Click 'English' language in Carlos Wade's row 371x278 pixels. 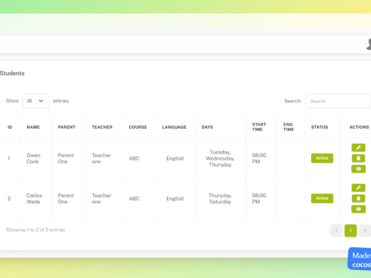point(175,199)
